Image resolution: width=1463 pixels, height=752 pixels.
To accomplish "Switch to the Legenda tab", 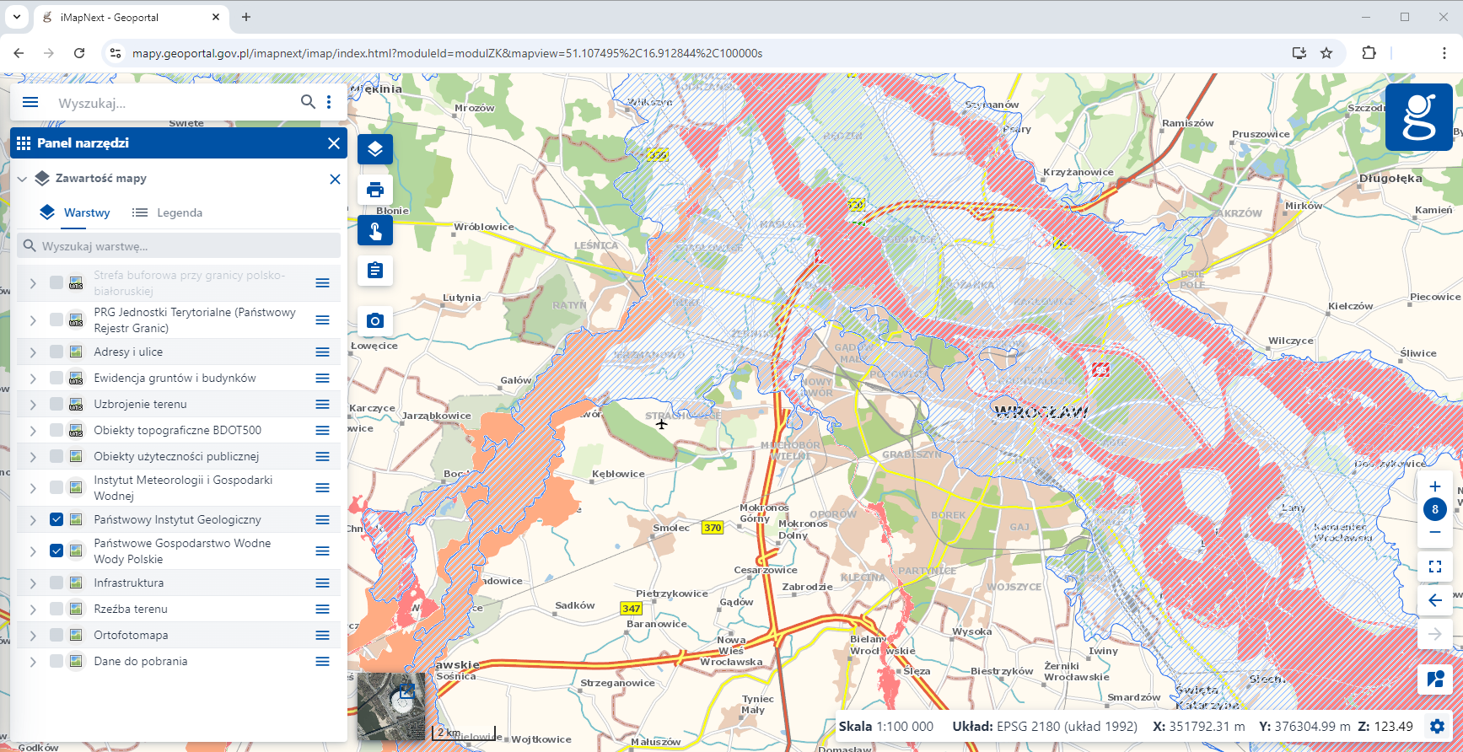I will [168, 212].
